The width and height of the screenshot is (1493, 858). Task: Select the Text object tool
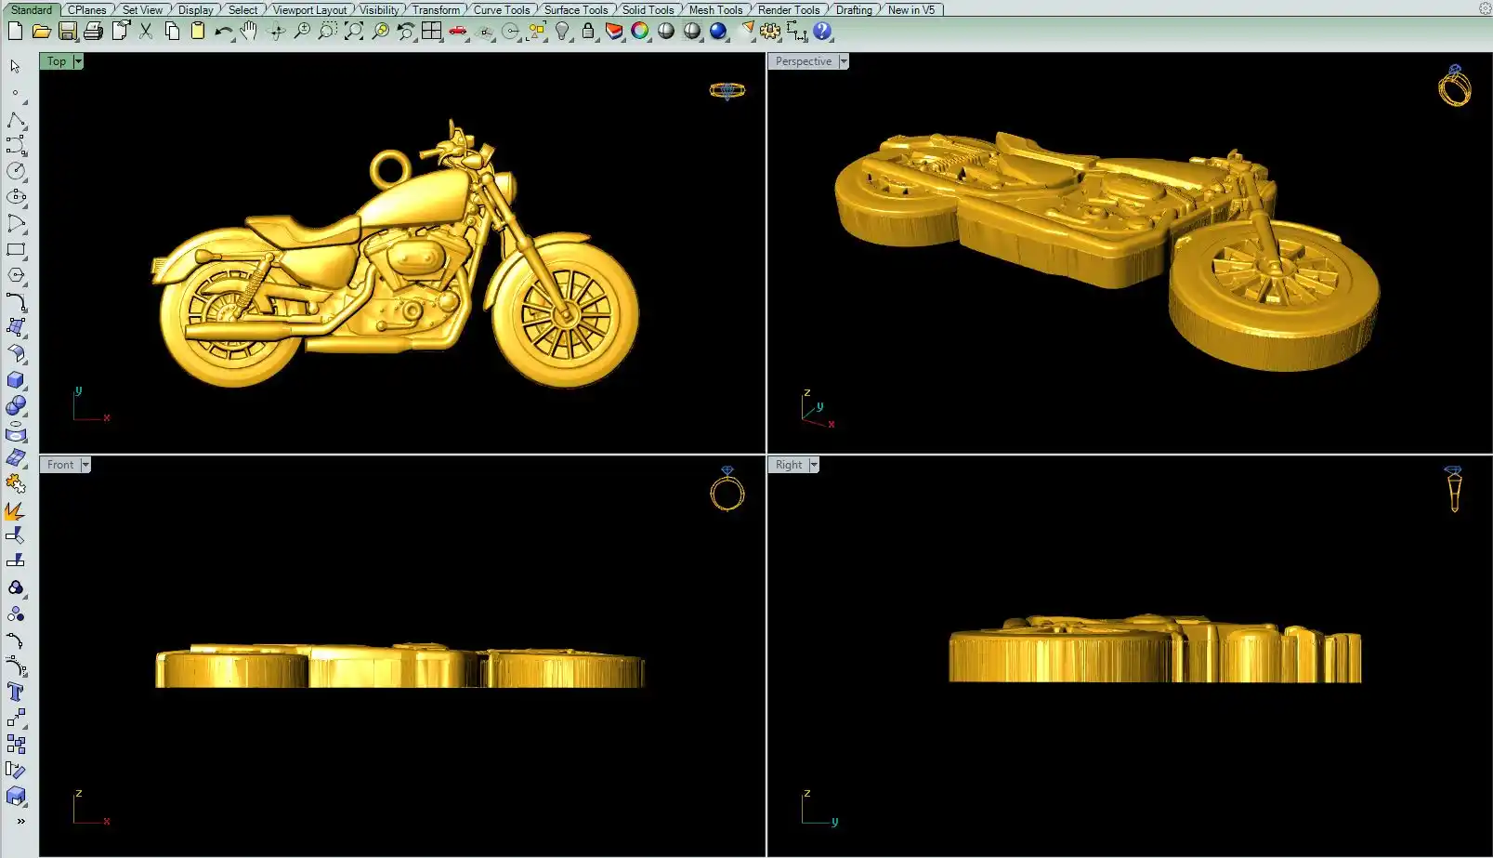point(16,693)
